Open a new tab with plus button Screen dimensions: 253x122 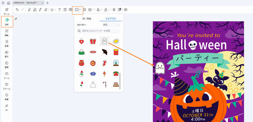pos(48,3)
